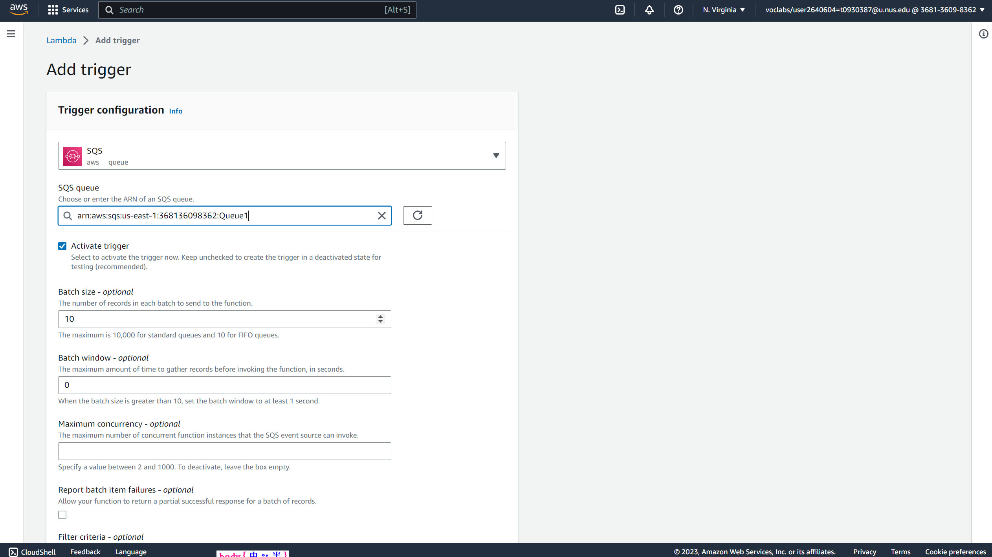Toggle the Activate trigger checkbox

pyautogui.click(x=61, y=245)
